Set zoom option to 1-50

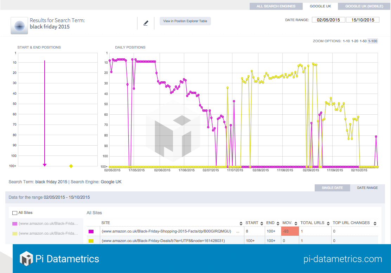coord(363,41)
